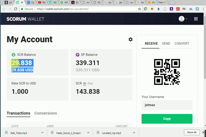Click the address bar URL
The width and height of the screenshot is (206, 137).
tap(63, 9)
